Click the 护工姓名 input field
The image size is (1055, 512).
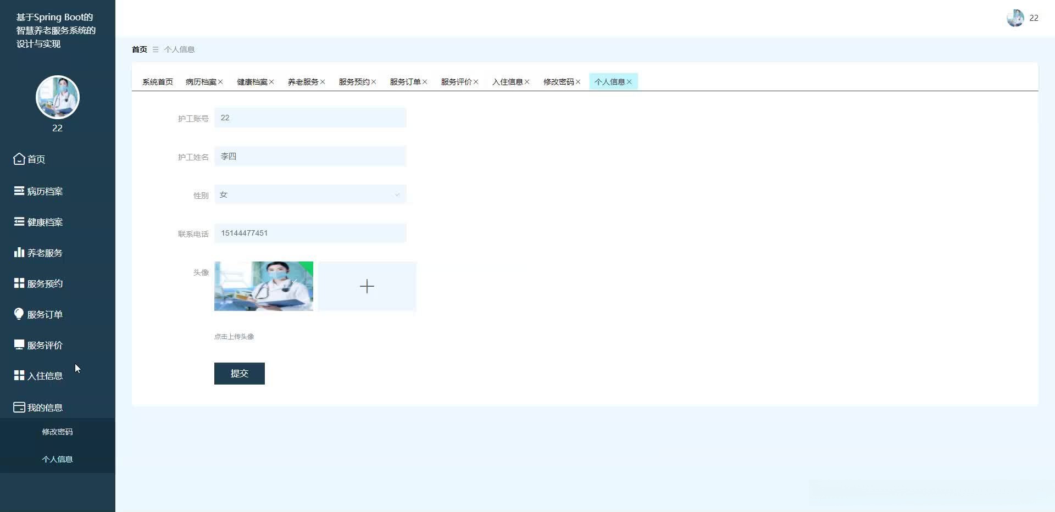[x=310, y=156]
